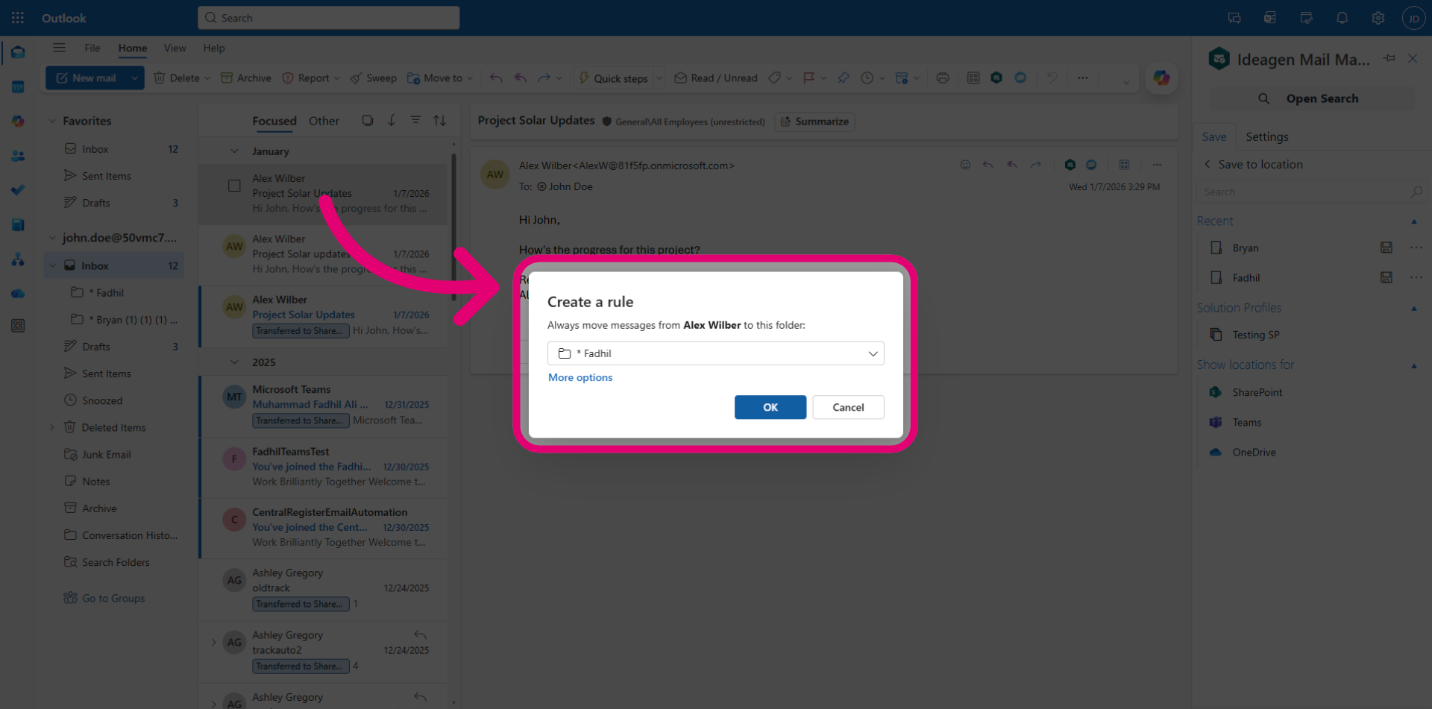Viewport: 1432px width, 709px height.
Task: Open the To Do checkmark app
Action: (x=18, y=190)
